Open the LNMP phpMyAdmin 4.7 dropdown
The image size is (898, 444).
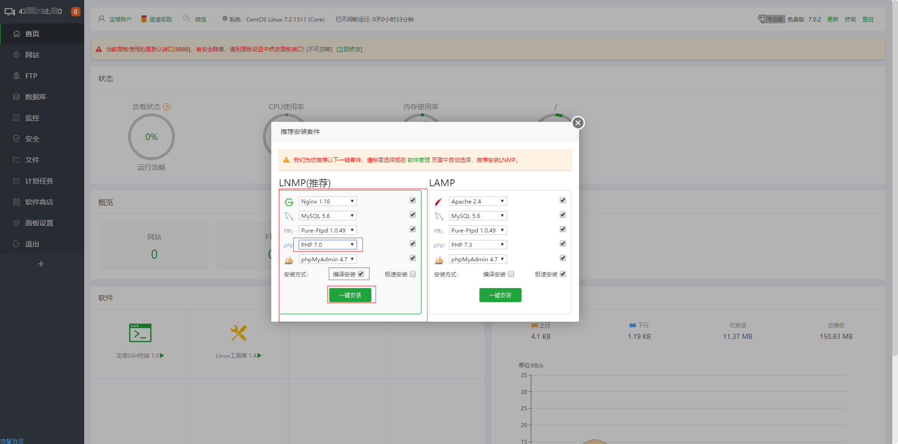pyautogui.click(x=328, y=259)
